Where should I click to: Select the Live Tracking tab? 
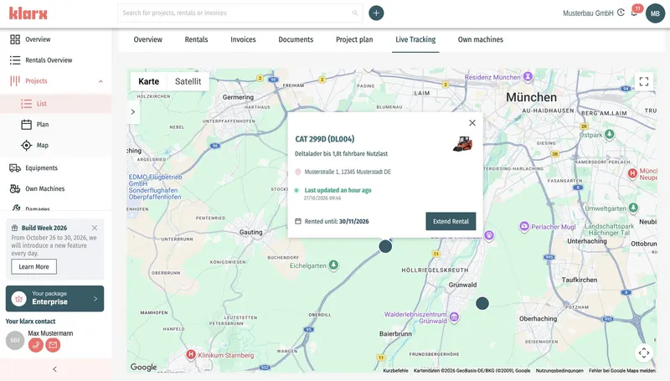click(x=415, y=39)
